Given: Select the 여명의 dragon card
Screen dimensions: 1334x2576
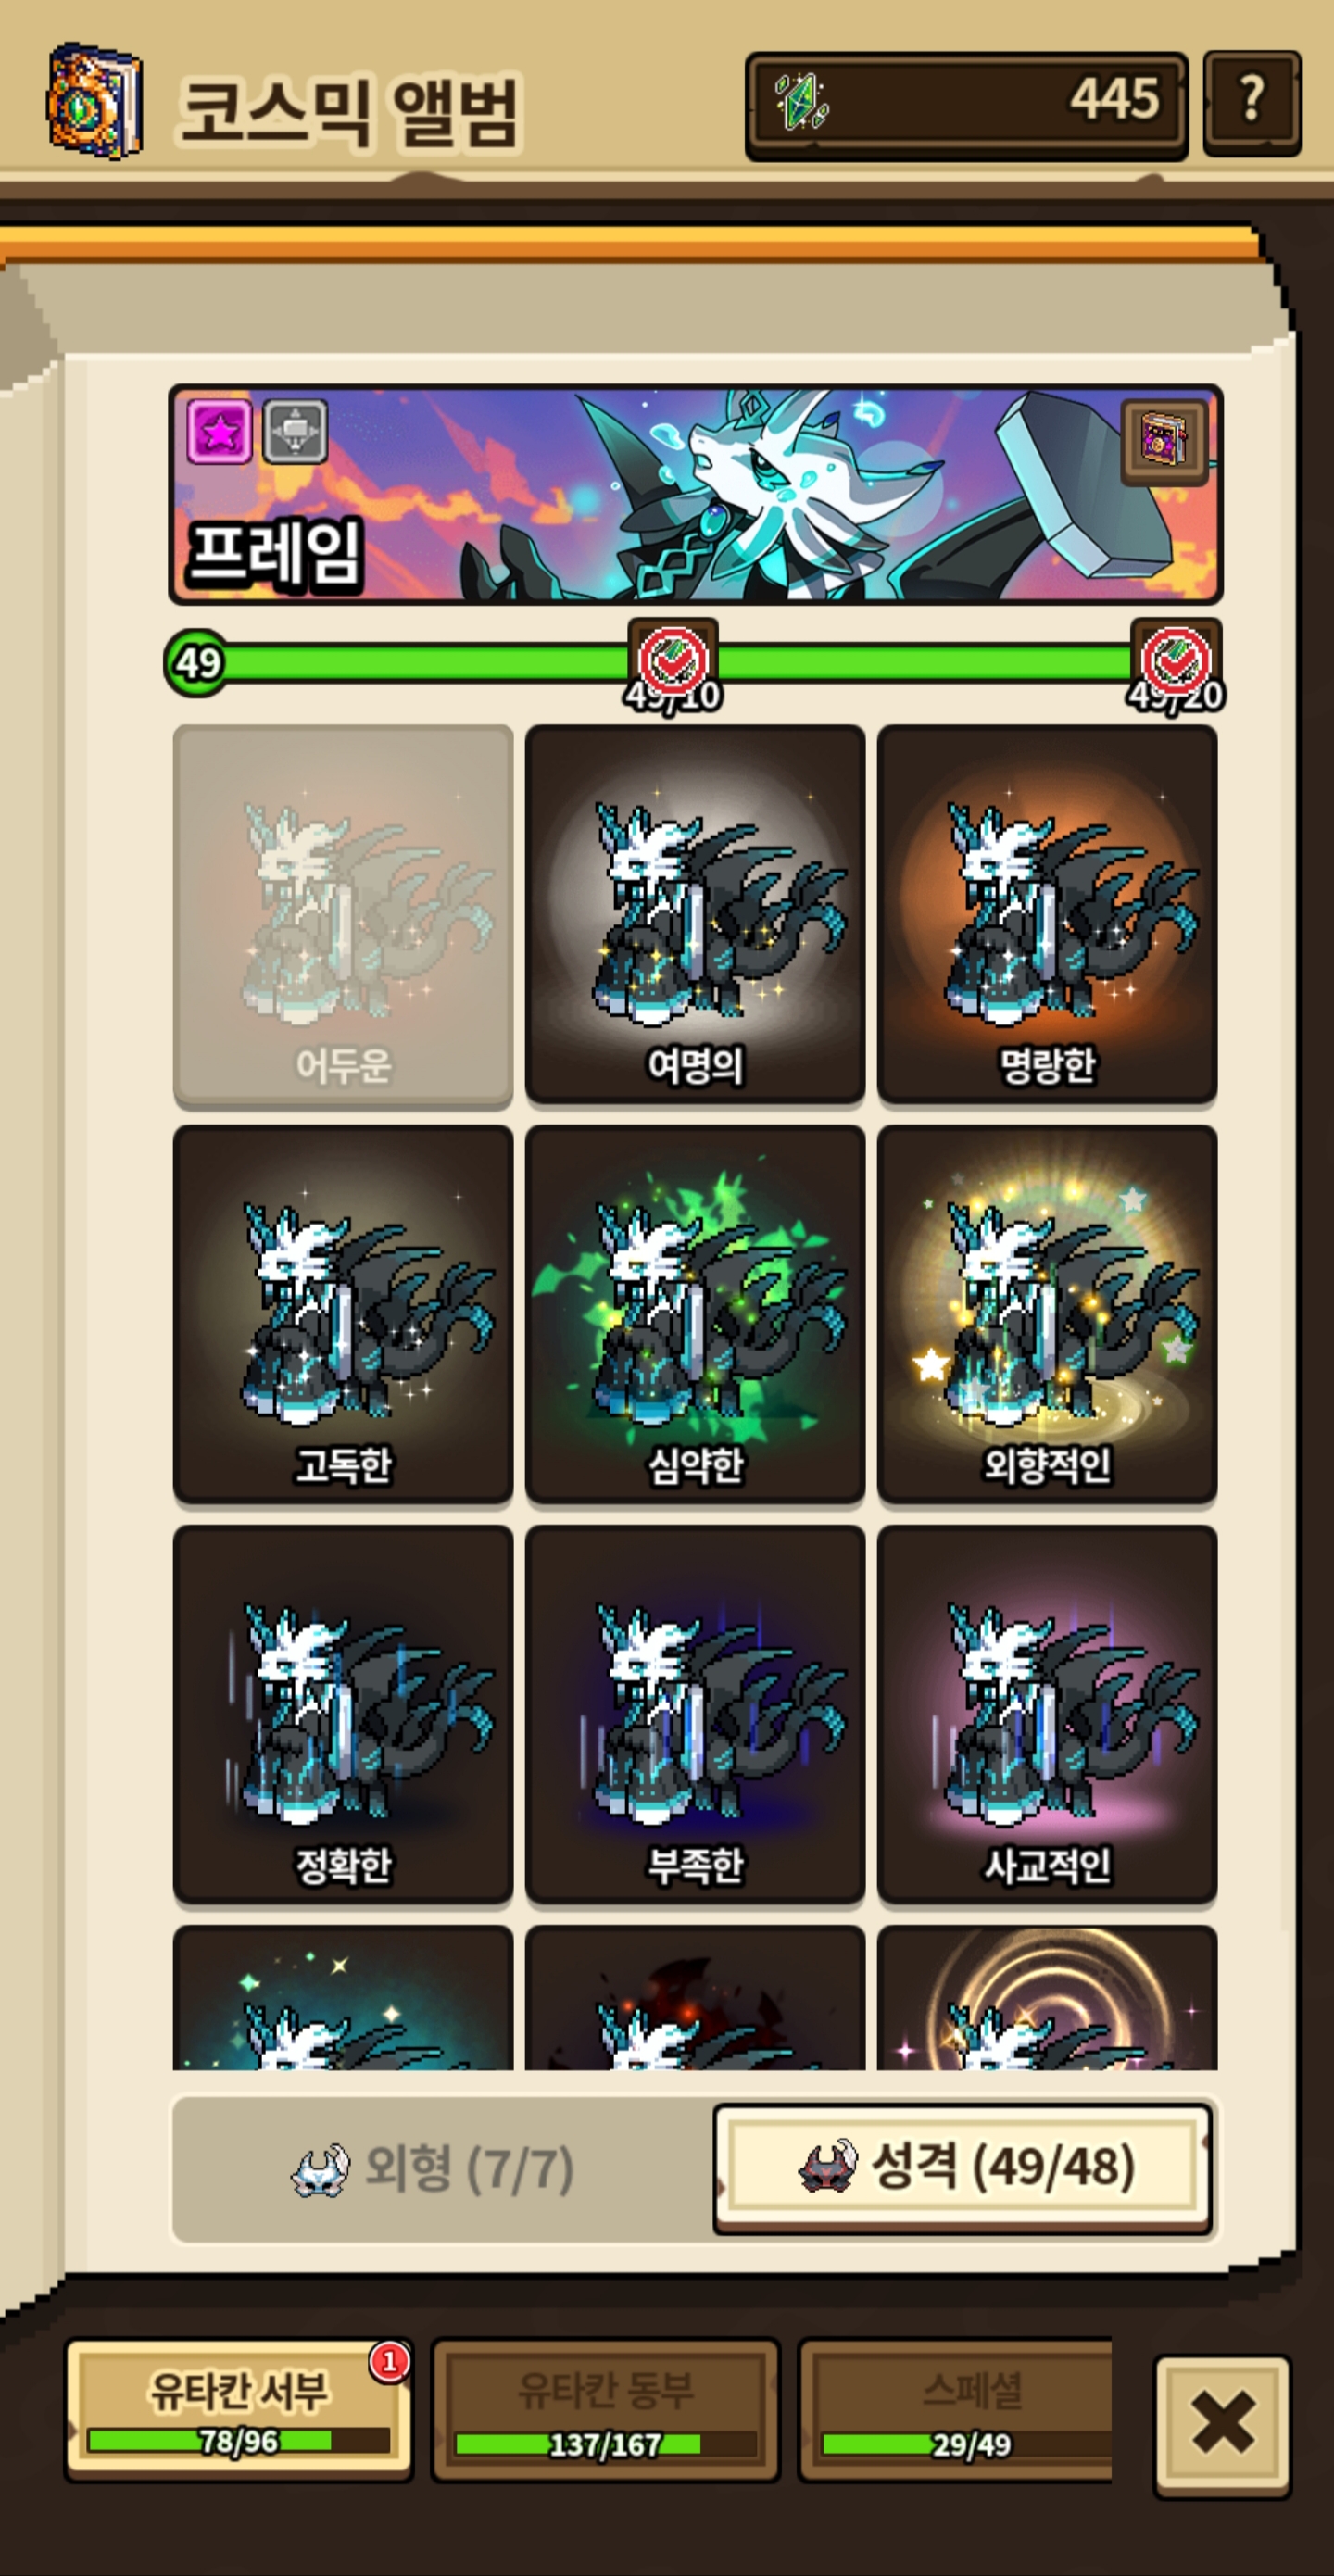Looking at the screenshot, I should 695,915.
